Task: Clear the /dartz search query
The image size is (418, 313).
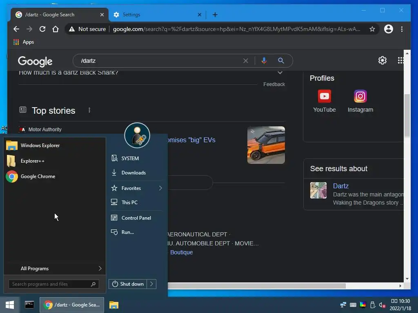Action: [x=245, y=61]
